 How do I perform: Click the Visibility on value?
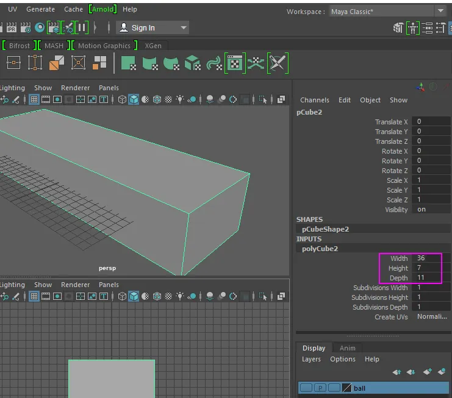(x=431, y=210)
